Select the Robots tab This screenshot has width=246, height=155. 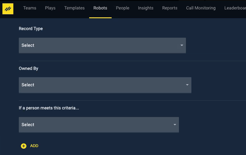pos(100,8)
